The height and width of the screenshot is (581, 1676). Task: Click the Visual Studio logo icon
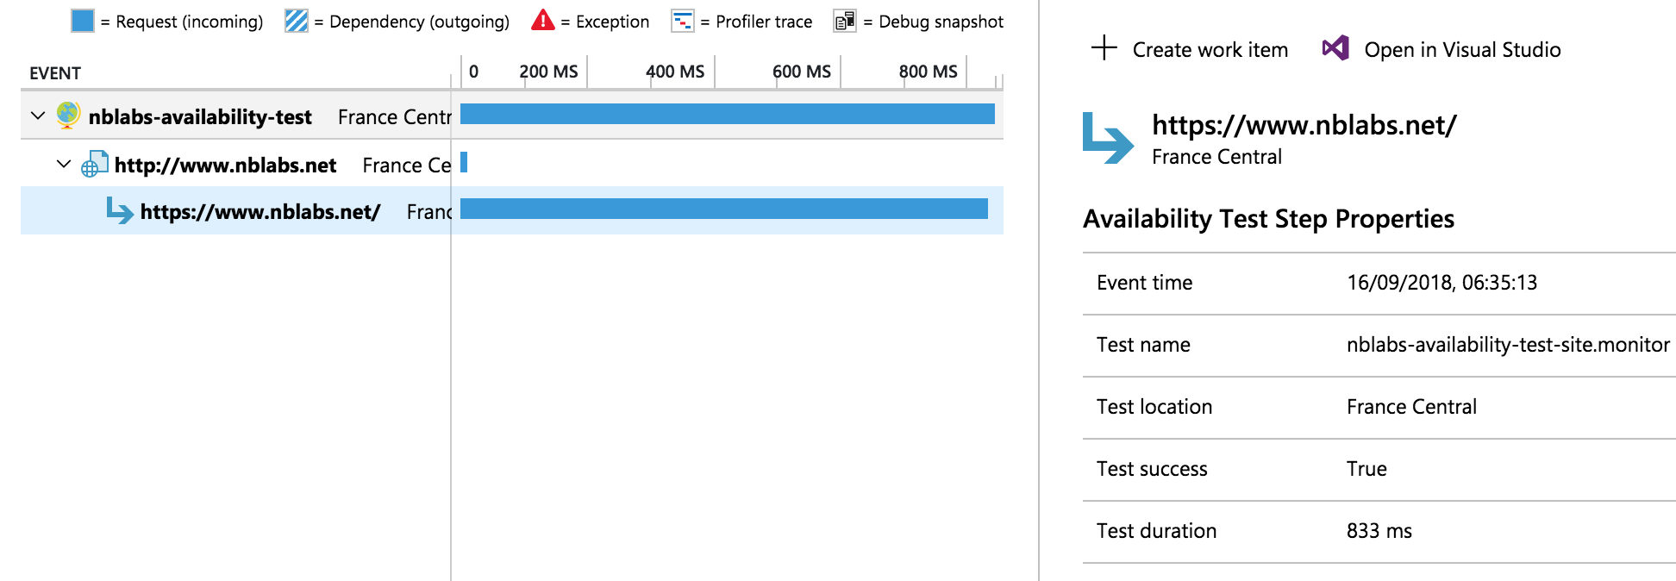coord(1335,48)
